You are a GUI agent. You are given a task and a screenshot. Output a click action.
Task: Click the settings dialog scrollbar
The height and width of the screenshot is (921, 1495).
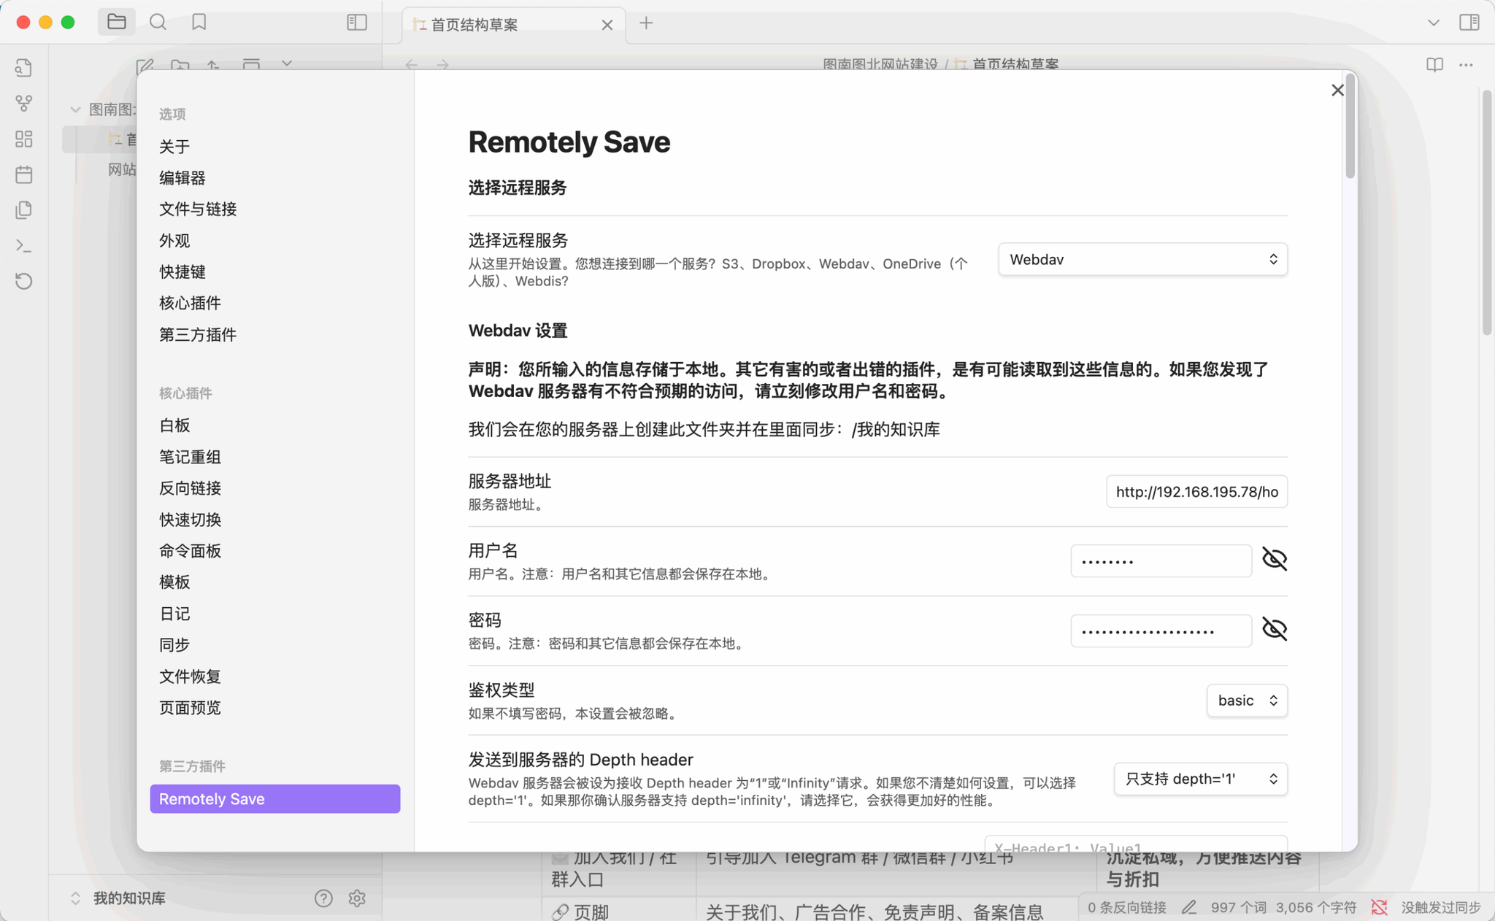(1350, 128)
